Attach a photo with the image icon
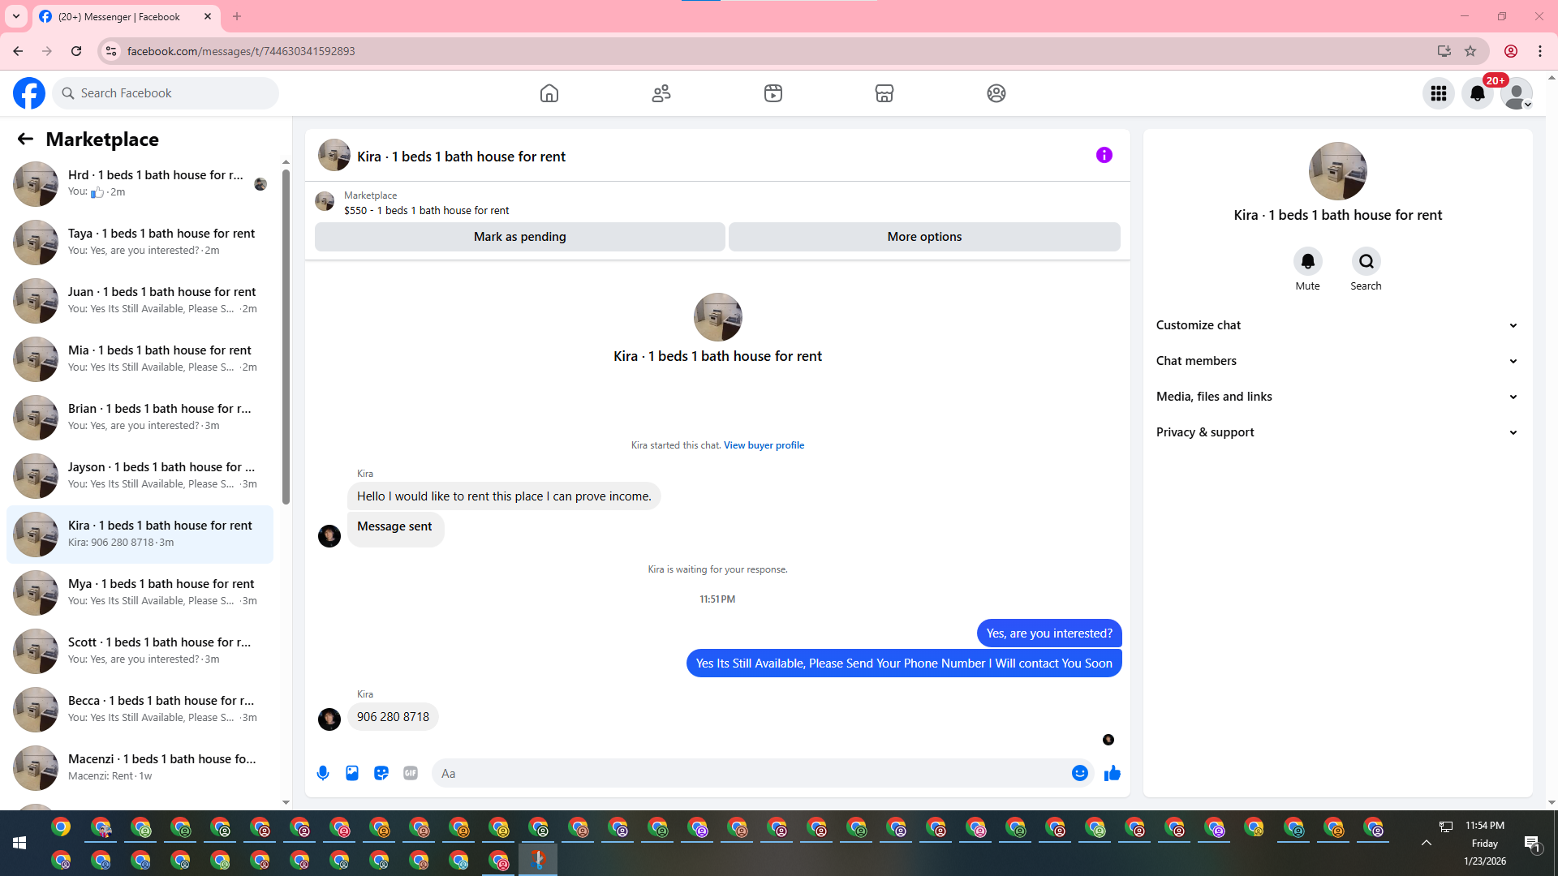The height and width of the screenshot is (876, 1558). click(x=352, y=773)
